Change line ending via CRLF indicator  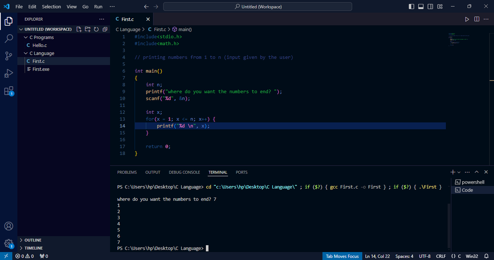pyautogui.click(x=441, y=256)
